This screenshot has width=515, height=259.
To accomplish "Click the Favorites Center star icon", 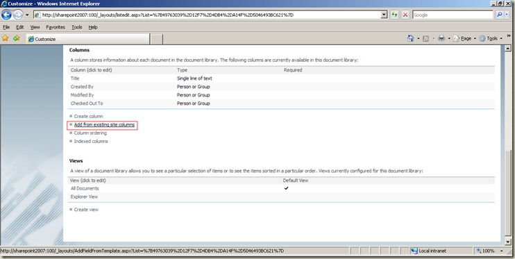I will (6, 38).
